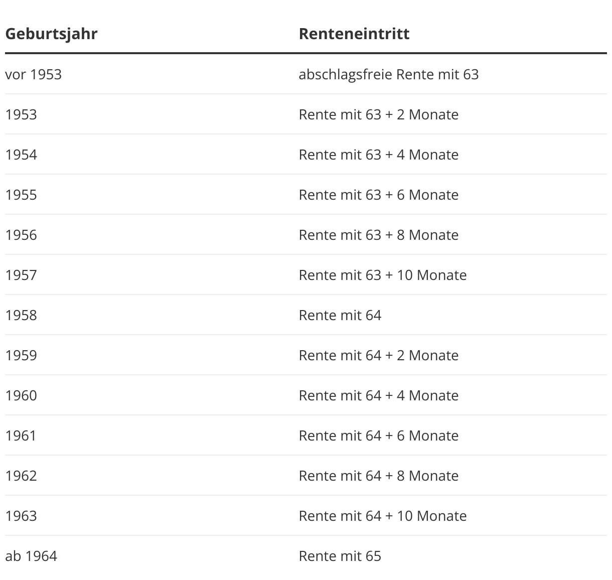Click 'Rente mit 64 + 10 Monate'
Viewport: 612px width, 580px height.
pyautogui.click(x=383, y=516)
